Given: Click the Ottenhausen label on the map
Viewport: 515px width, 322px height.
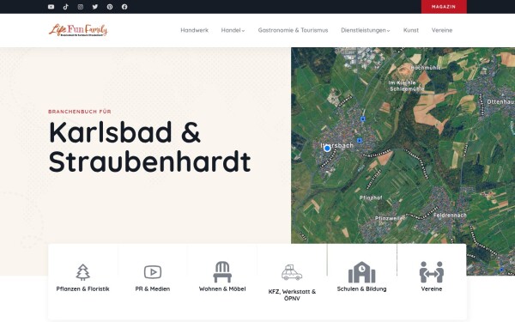Looking at the screenshot, I should pyautogui.click(x=500, y=102).
